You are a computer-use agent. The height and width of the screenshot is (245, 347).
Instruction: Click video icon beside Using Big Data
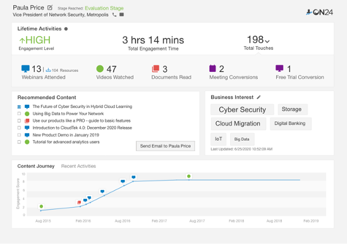pos(27,114)
